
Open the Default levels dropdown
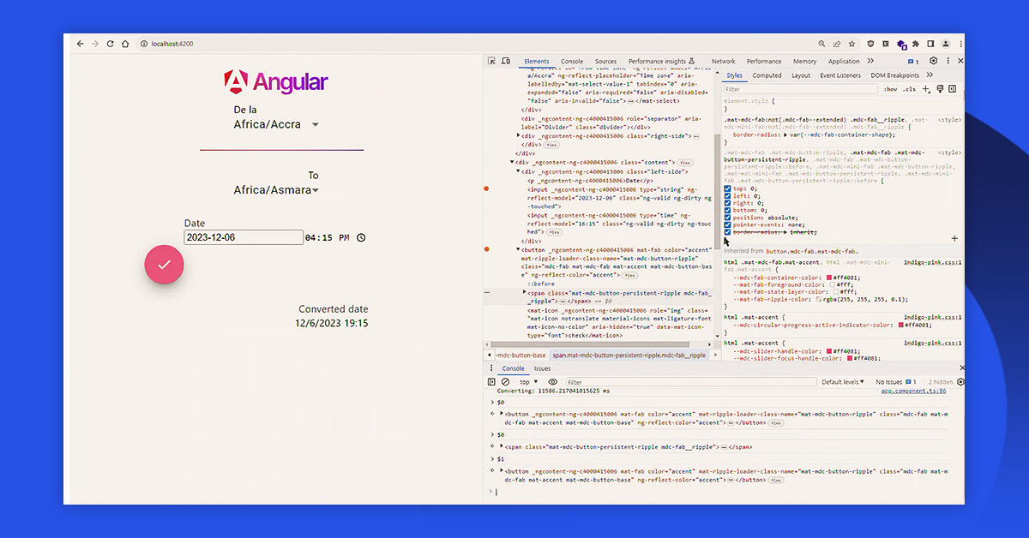[x=843, y=382]
